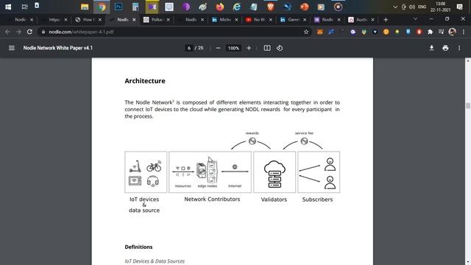Open the media control playlist icon
471x265 pixels.
pos(441,32)
